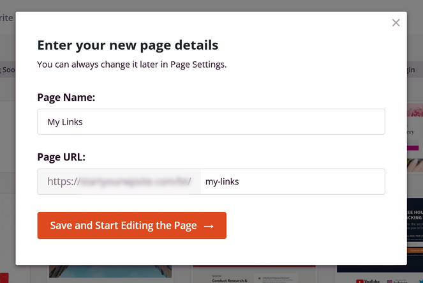The image size is (423, 283).
Task: Click the magenta bar in floral template
Action: click(413, 148)
